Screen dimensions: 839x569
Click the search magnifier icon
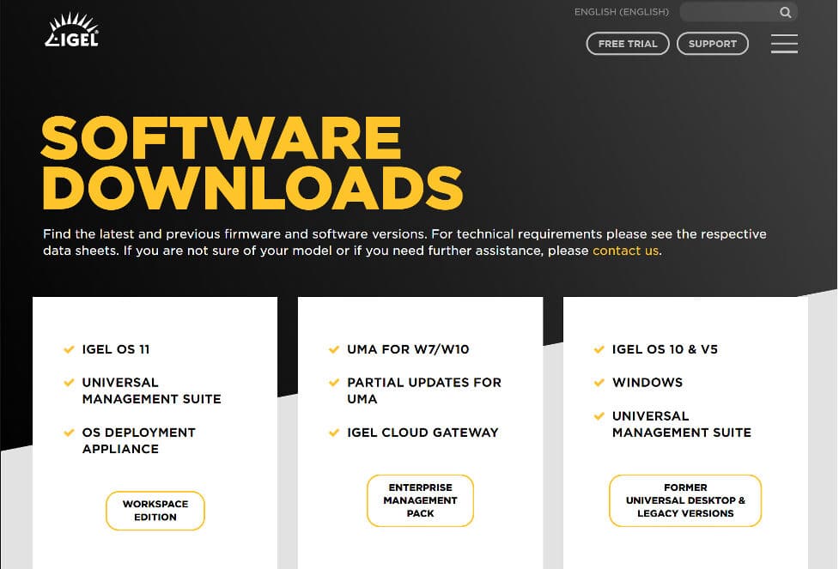pyautogui.click(x=785, y=12)
